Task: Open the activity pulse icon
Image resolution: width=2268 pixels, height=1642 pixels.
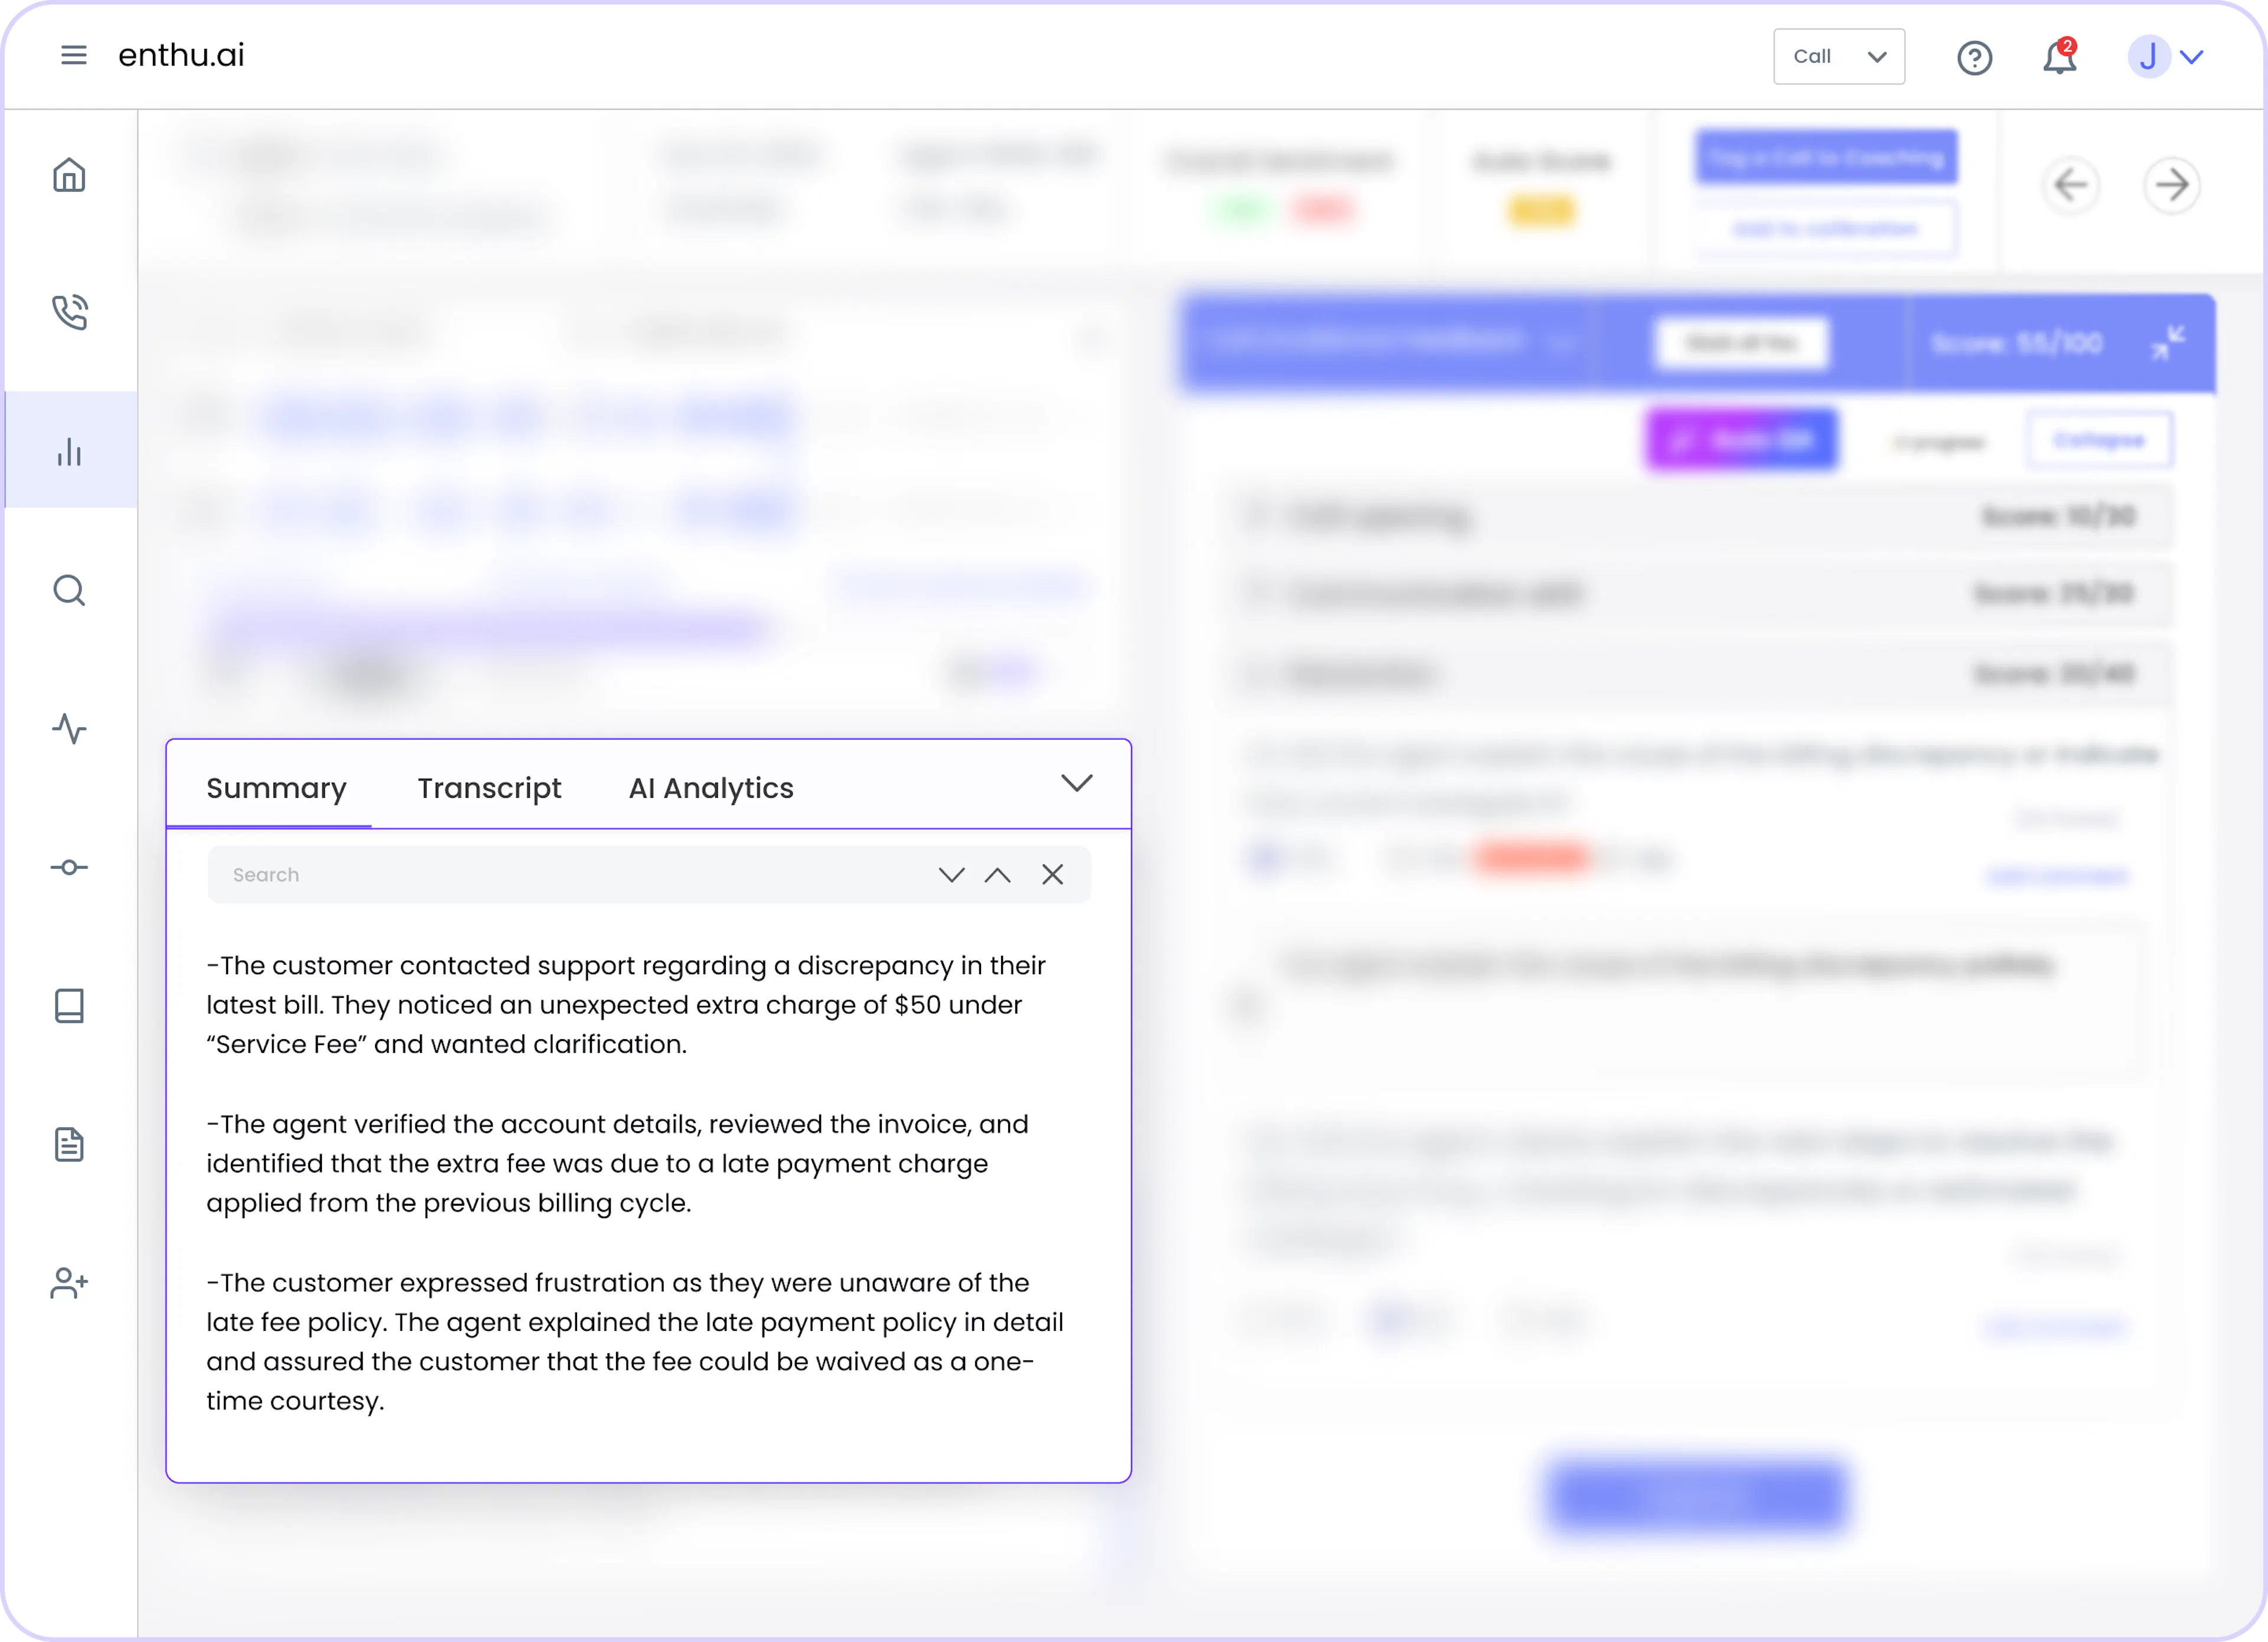Action: pos(69,729)
